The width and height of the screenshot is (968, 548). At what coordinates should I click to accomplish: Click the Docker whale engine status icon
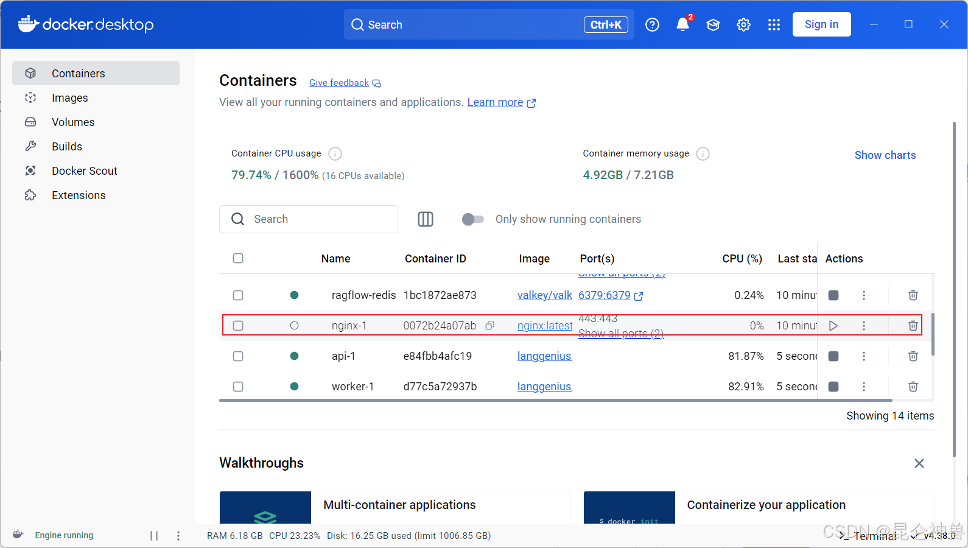(x=18, y=535)
